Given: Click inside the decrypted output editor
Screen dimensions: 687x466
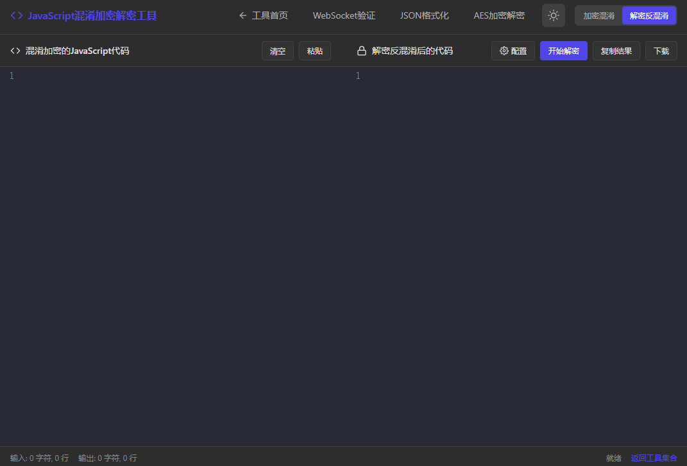Looking at the screenshot, I should tap(520, 257).
